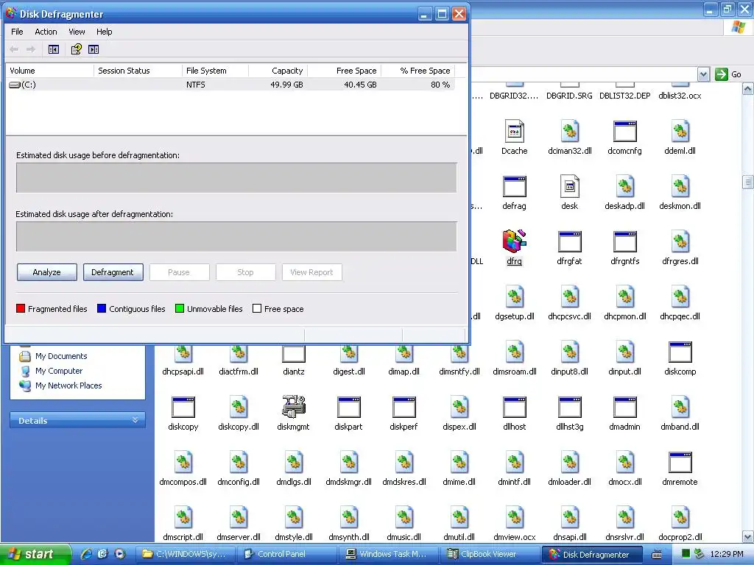Select the dmview.ocx file icon
Screen dimensions: 754x565
click(x=514, y=517)
